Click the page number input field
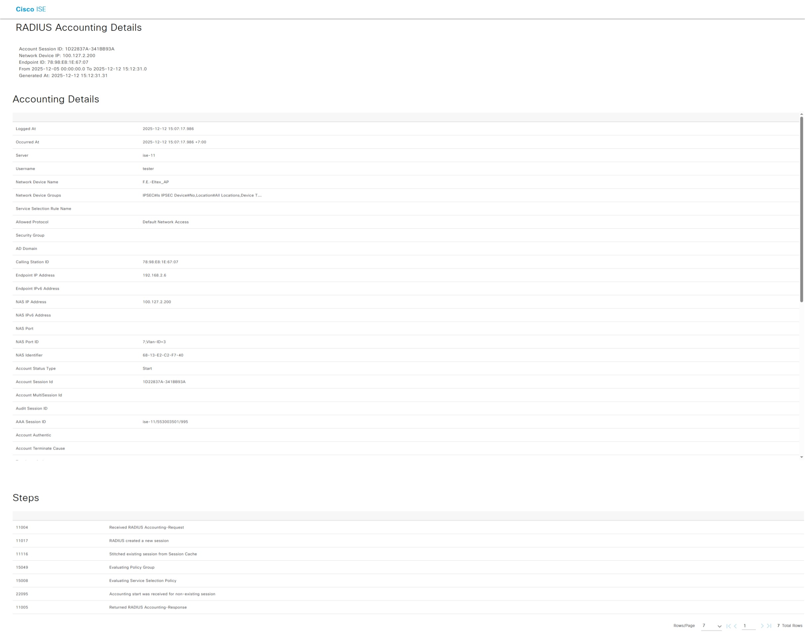Viewport: 805px width, 637px height. (748, 626)
